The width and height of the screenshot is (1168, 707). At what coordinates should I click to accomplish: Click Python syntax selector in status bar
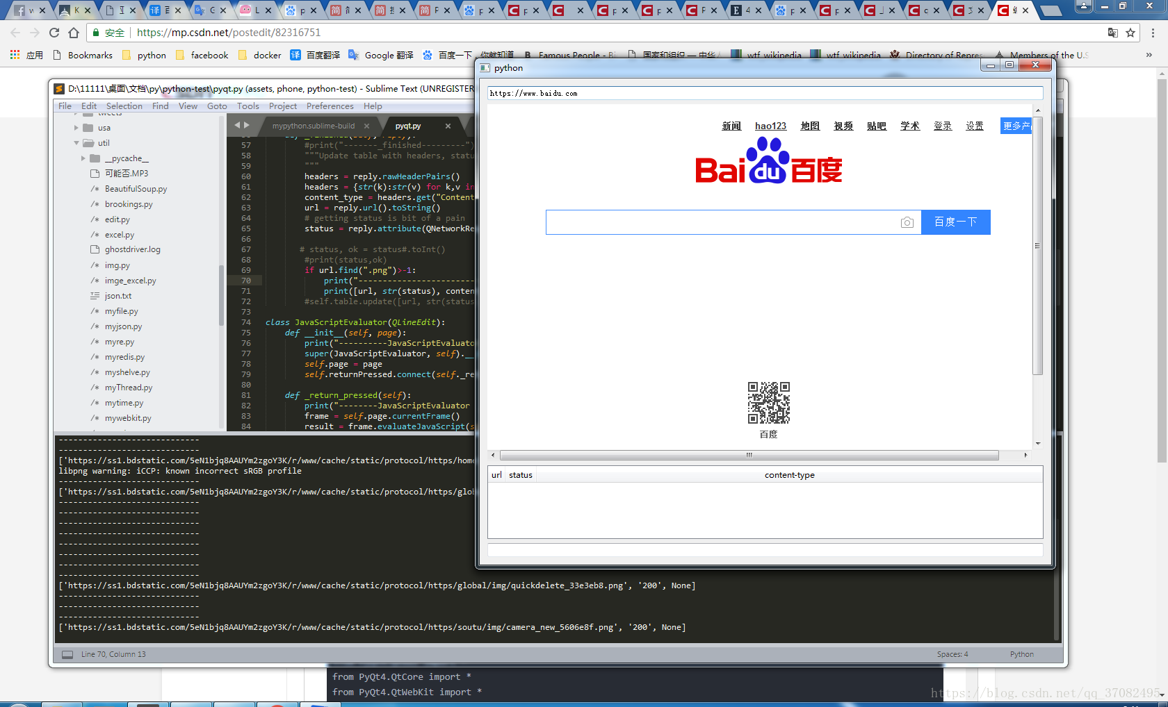[1021, 654]
